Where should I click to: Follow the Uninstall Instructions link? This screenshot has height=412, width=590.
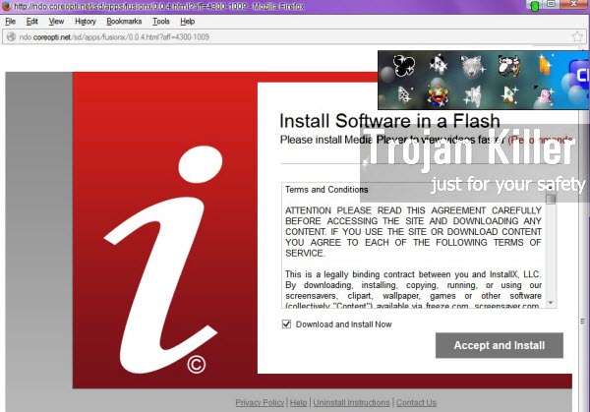351,402
